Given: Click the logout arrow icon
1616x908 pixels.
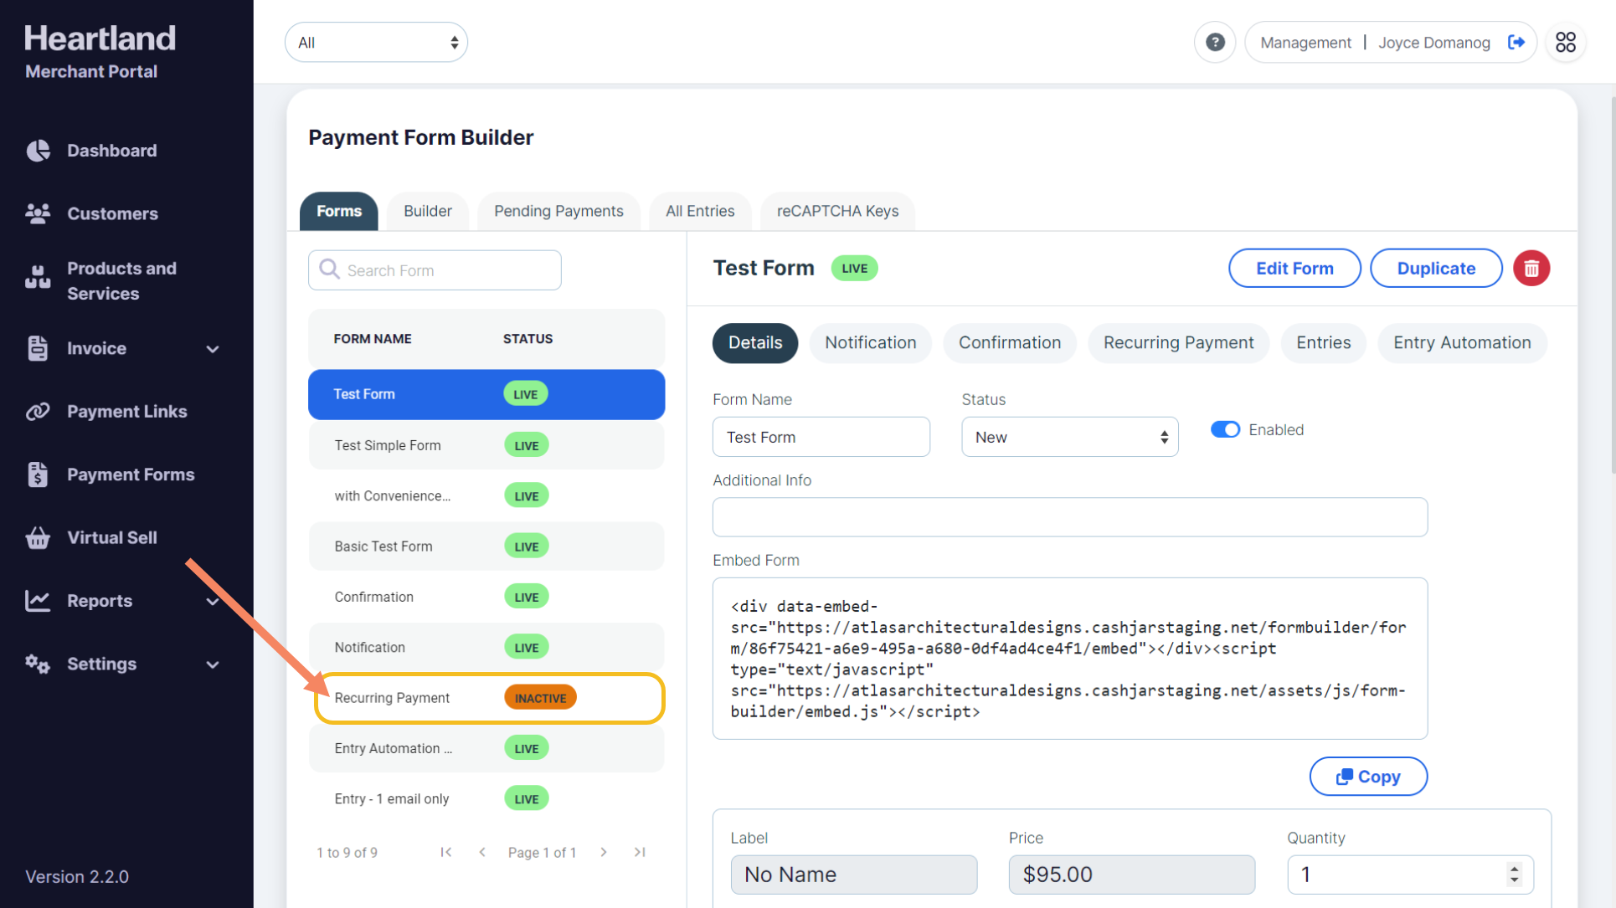Looking at the screenshot, I should [1516, 43].
